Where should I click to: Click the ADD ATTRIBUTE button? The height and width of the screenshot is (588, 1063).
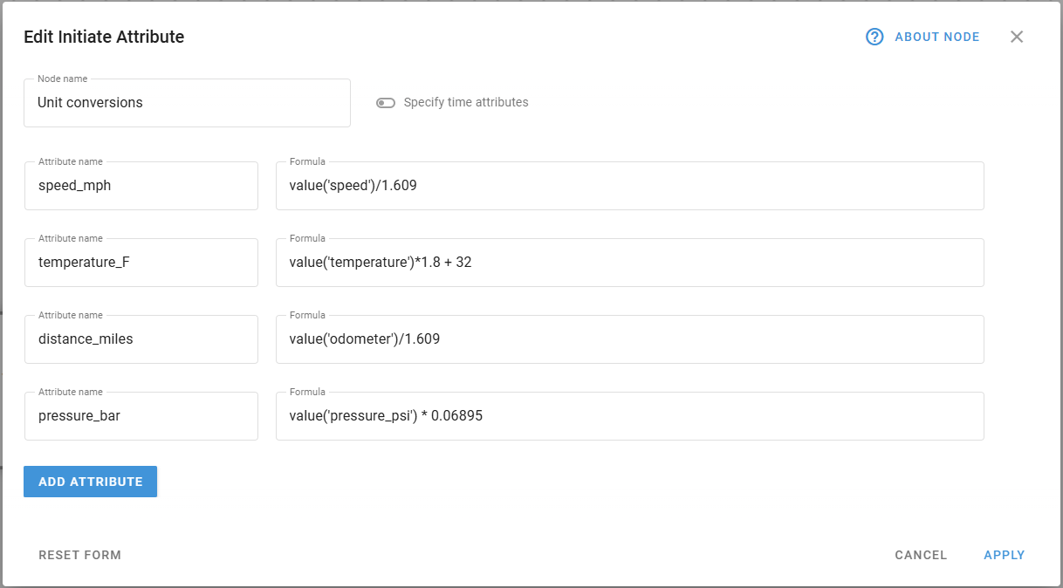coord(90,481)
